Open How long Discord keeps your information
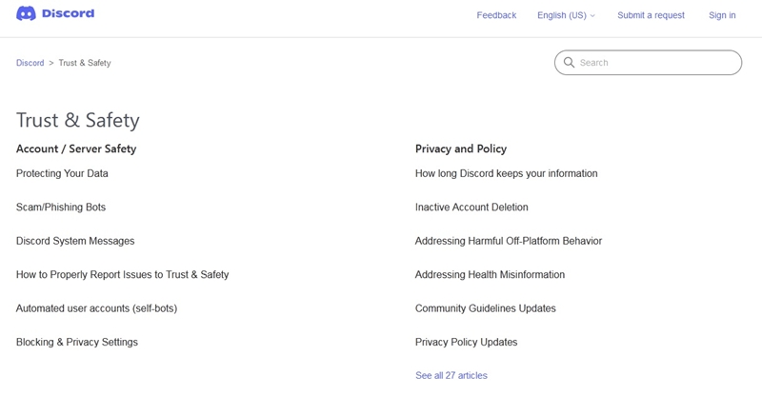Image resolution: width=762 pixels, height=396 pixels. tap(507, 173)
